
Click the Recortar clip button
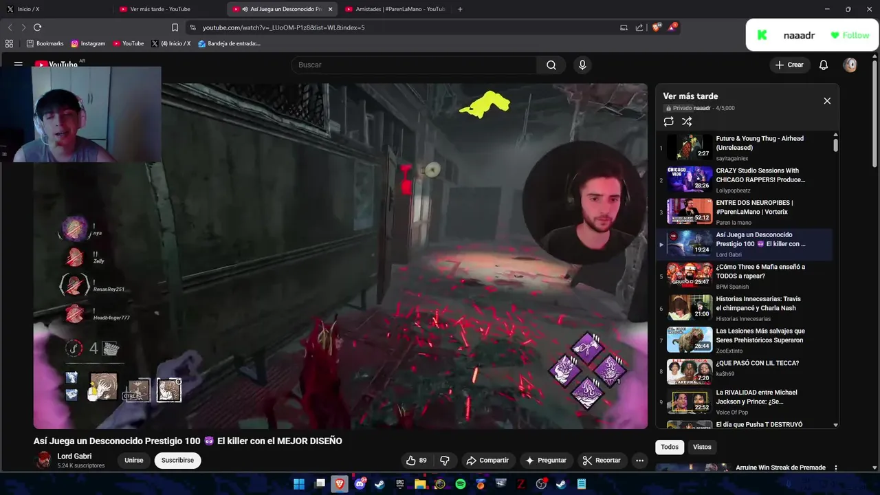(602, 461)
